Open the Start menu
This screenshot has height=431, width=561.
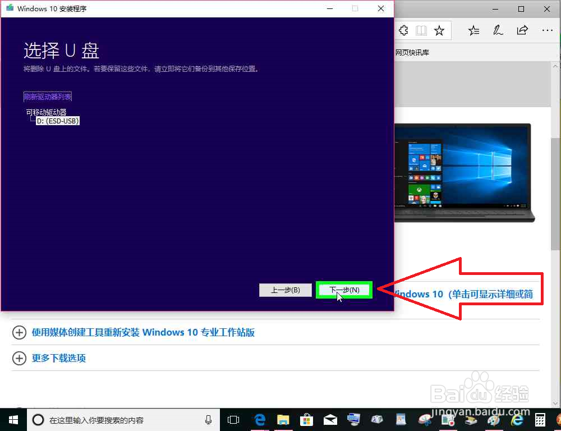click(x=13, y=420)
